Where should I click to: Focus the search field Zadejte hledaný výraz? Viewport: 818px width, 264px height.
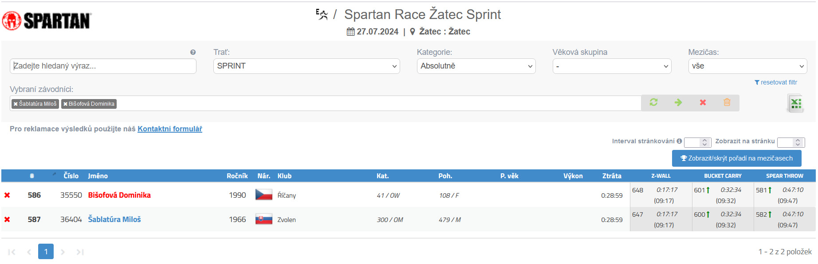(x=103, y=66)
